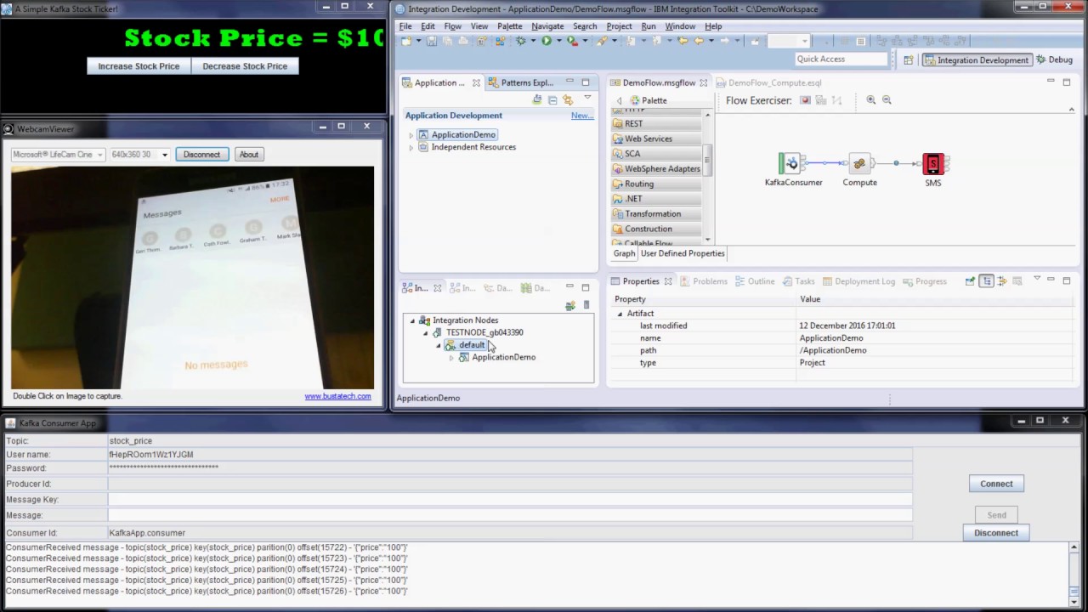Toggle Show Advanced Properties icon
This screenshot has height=612, width=1088.
point(1002,281)
